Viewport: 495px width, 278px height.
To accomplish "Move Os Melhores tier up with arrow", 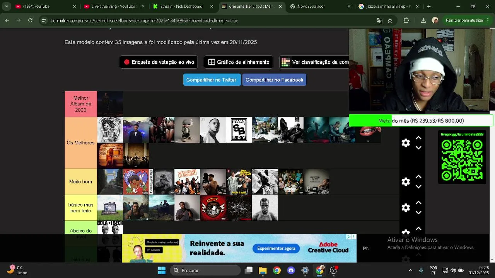I will (x=418, y=138).
